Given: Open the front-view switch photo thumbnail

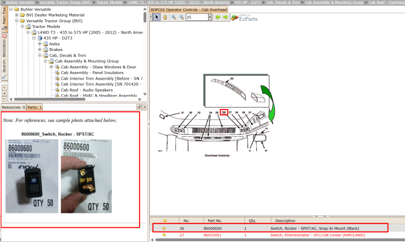Looking at the screenshot, I should click(32, 176).
